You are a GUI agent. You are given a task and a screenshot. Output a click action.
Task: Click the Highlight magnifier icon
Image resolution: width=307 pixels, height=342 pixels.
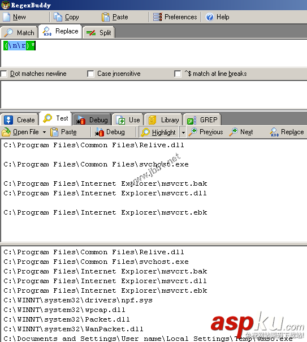coord(145,132)
